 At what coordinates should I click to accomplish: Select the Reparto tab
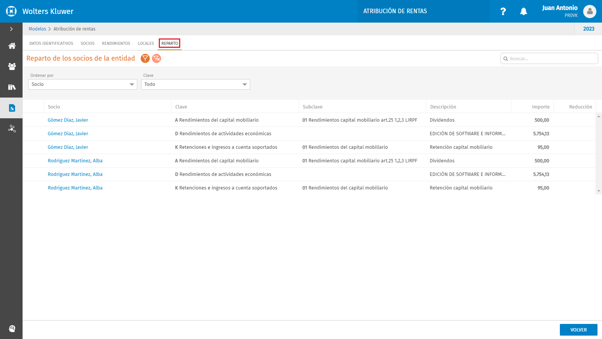tap(170, 43)
